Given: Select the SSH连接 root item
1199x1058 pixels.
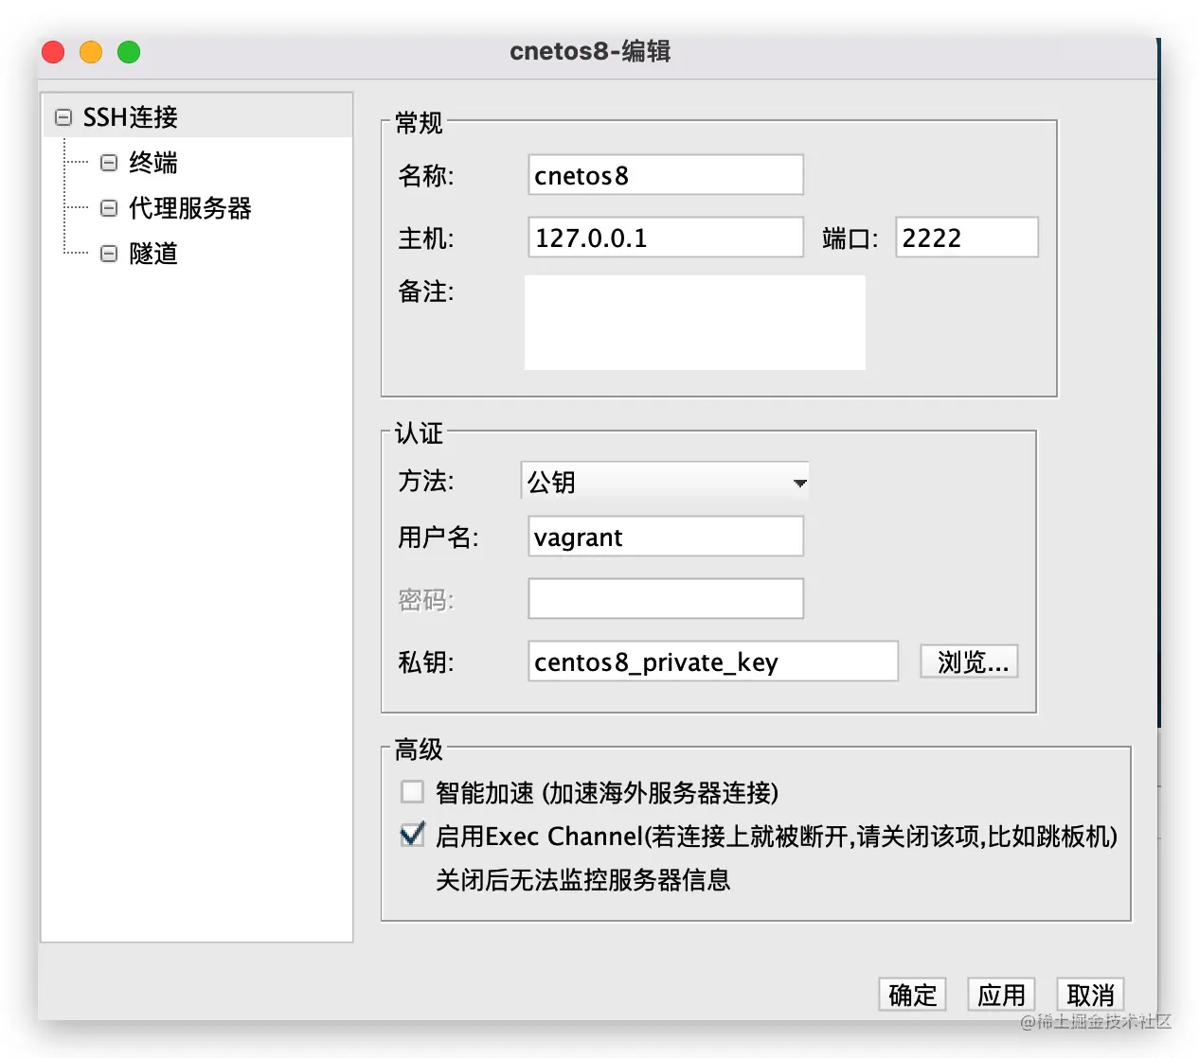Looking at the screenshot, I should click(131, 117).
